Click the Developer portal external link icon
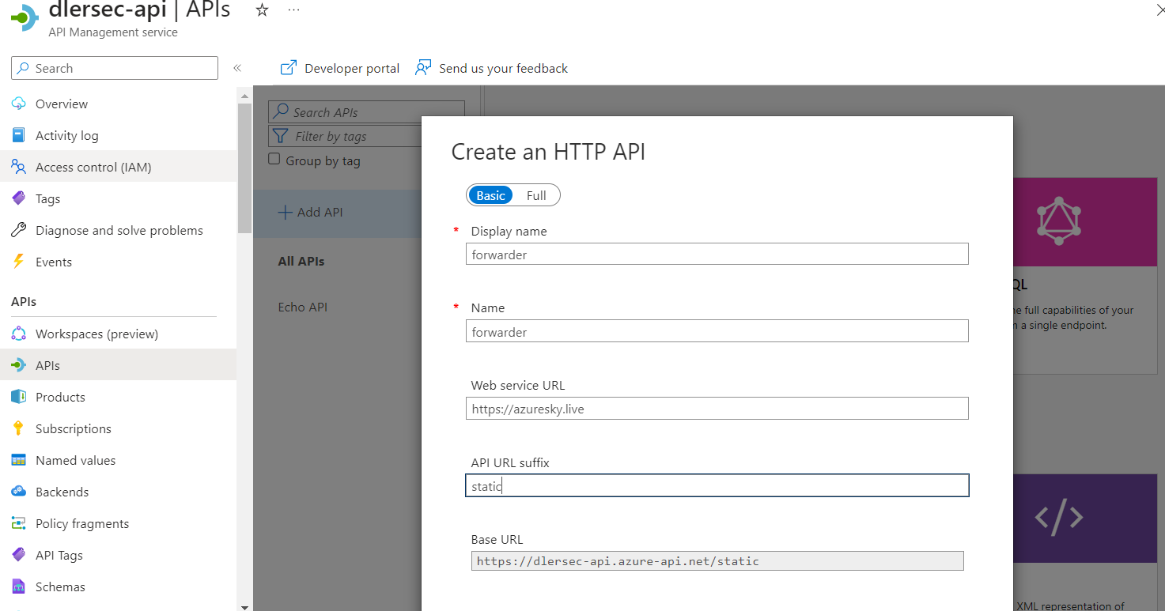The height and width of the screenshot is (611, 1165). click(289, 68)
